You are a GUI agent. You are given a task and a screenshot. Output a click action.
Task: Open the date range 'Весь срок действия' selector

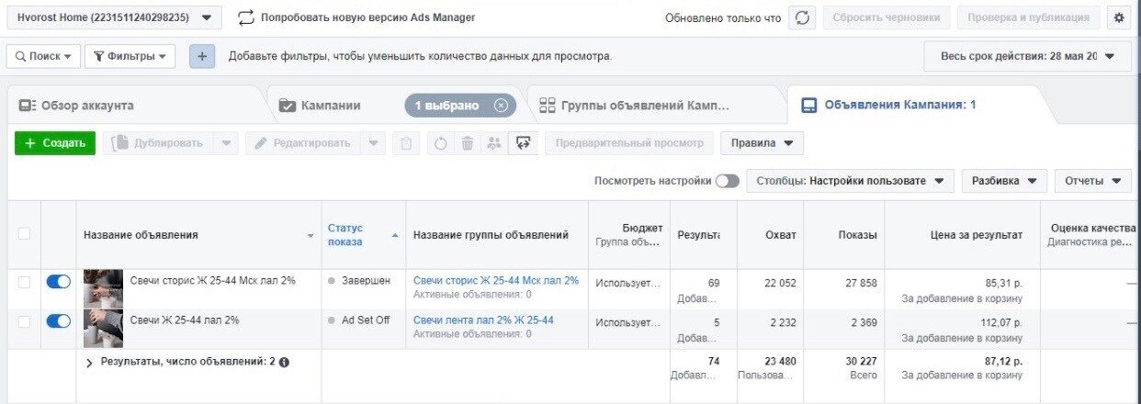pos(1027,56)
